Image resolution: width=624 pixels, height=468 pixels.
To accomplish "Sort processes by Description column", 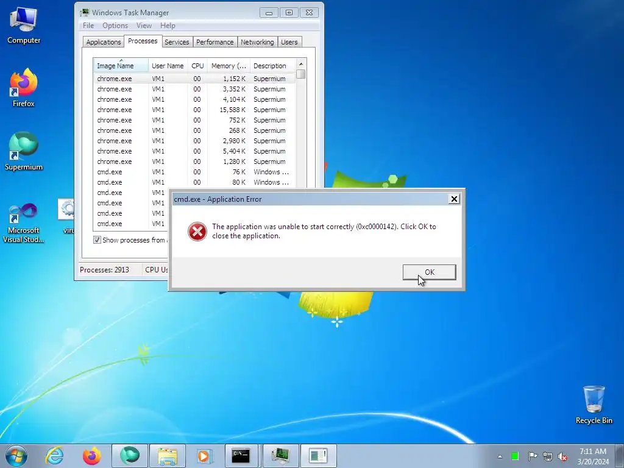I will click(272, 66).
